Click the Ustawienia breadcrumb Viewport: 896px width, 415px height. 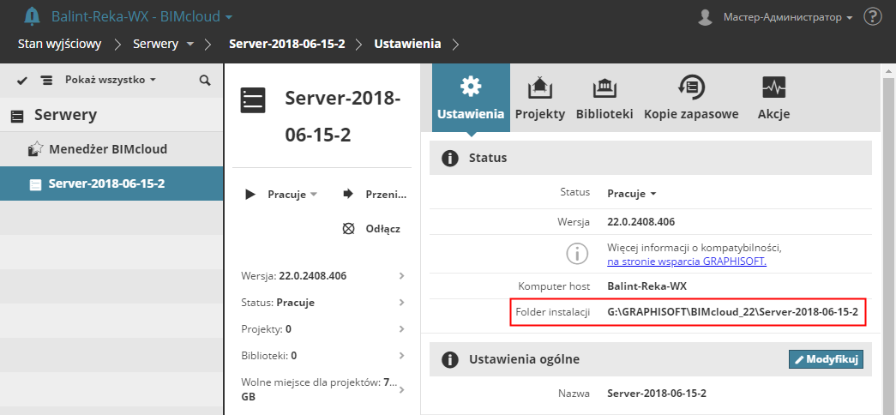point(407,44)
